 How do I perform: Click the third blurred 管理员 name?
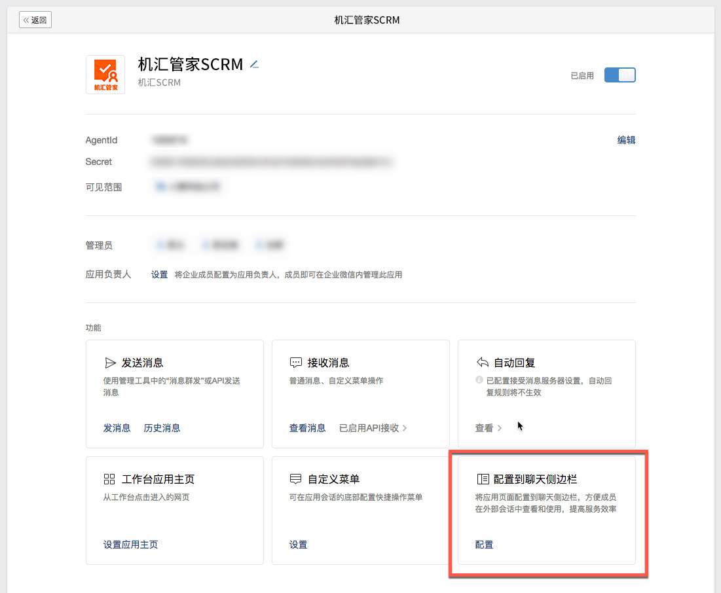tap(270, 245)
